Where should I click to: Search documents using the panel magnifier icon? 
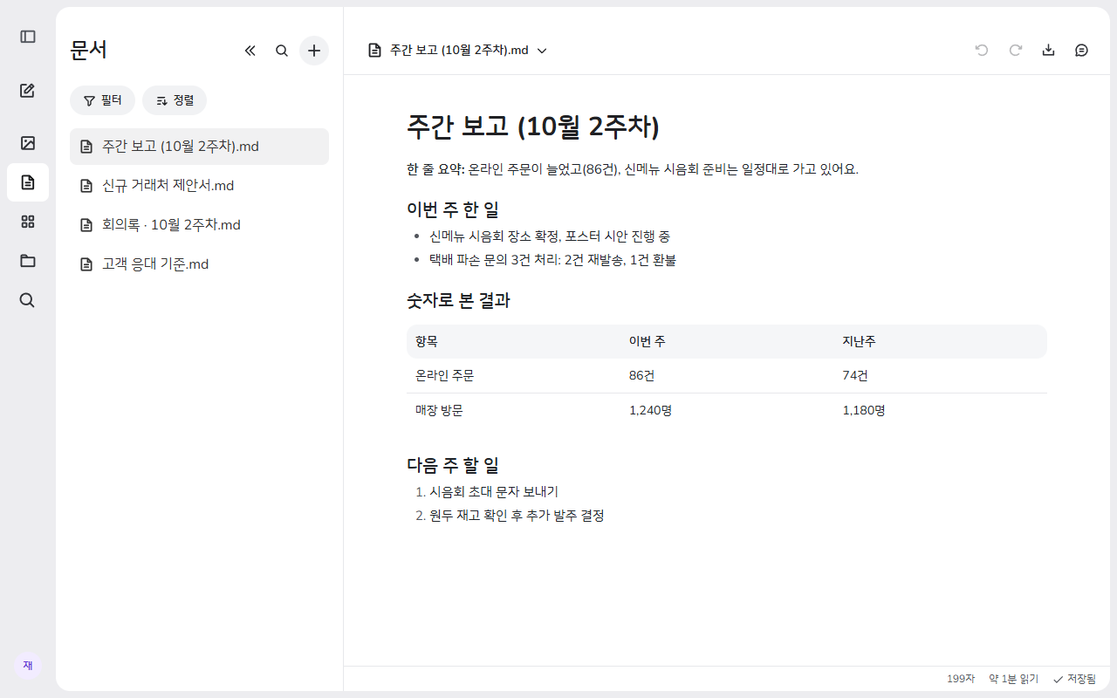[282, 51]
